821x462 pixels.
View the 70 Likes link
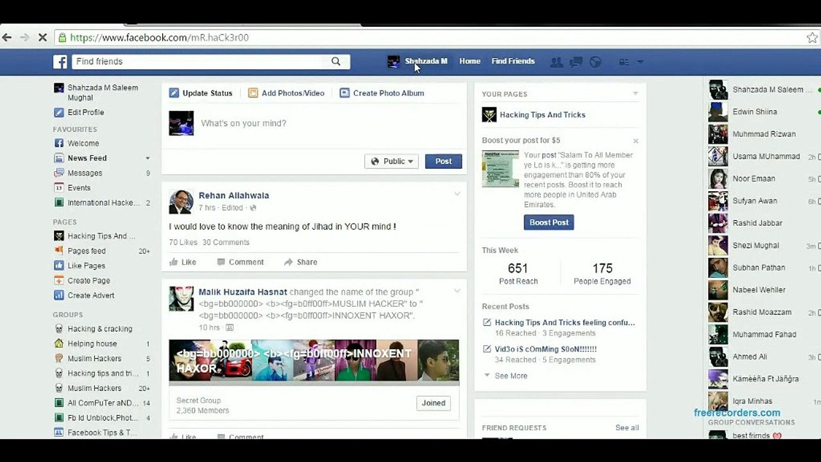tap(183, 243)
